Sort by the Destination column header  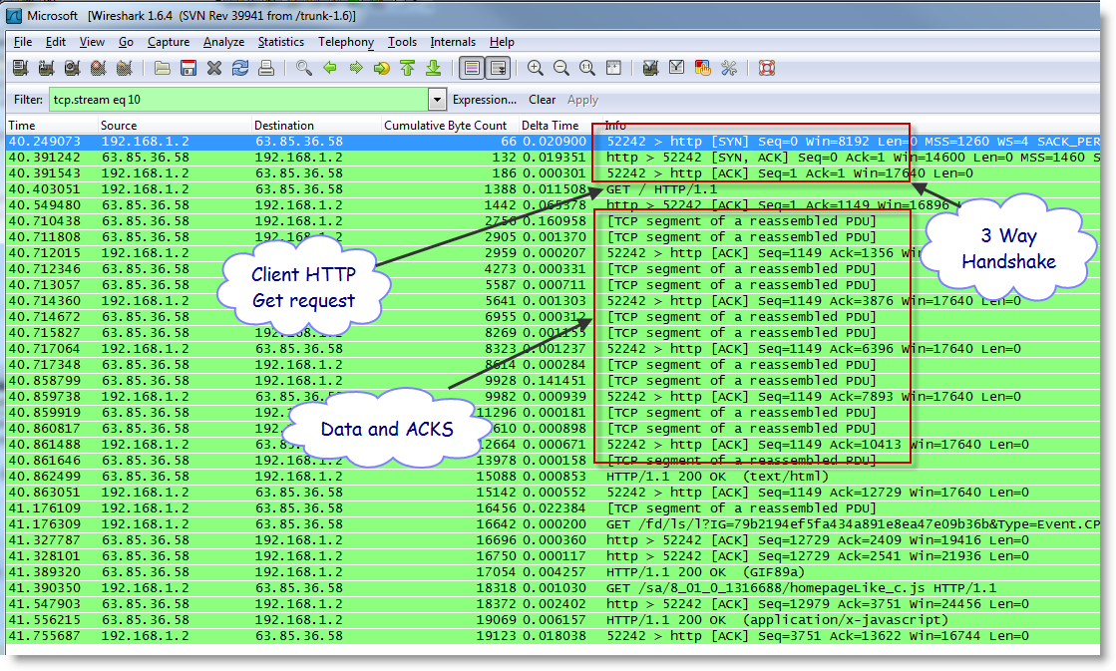pos(317,126)
